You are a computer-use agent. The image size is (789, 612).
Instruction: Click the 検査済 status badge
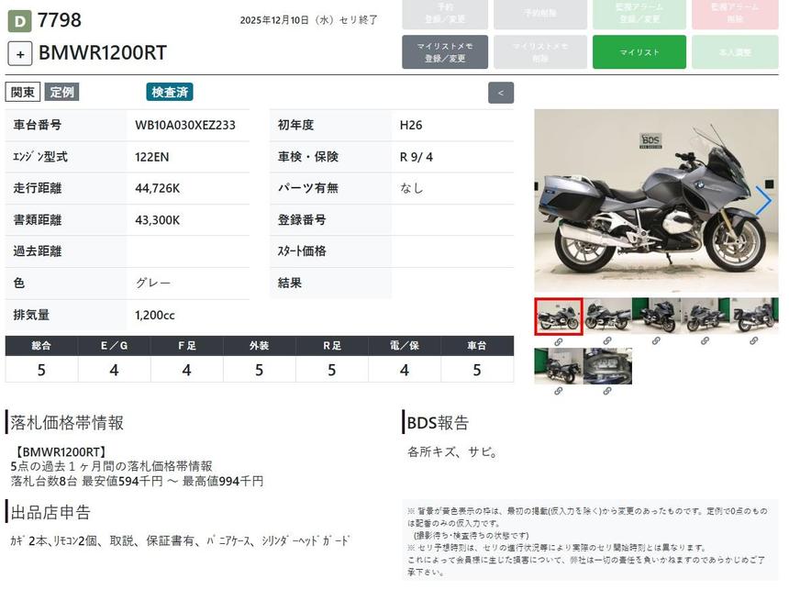(x=170, y=92)
